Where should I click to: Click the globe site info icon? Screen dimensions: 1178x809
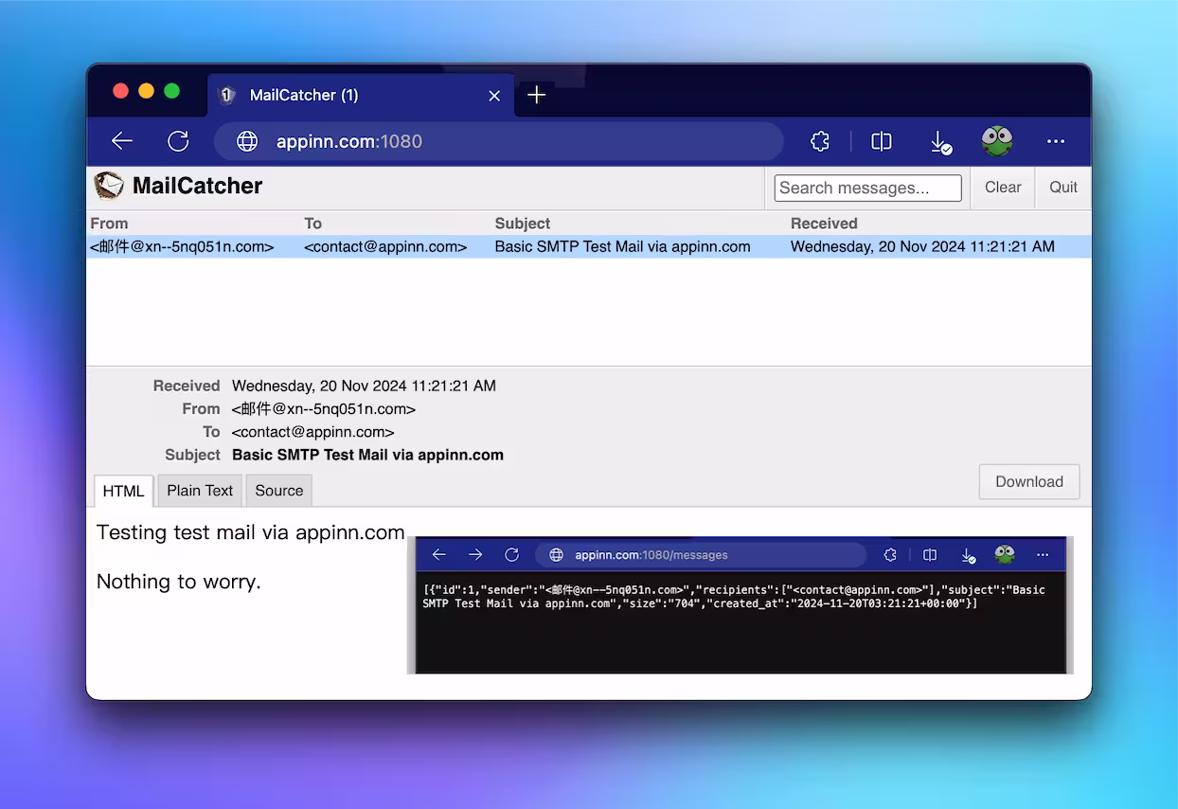click(247, 141)
